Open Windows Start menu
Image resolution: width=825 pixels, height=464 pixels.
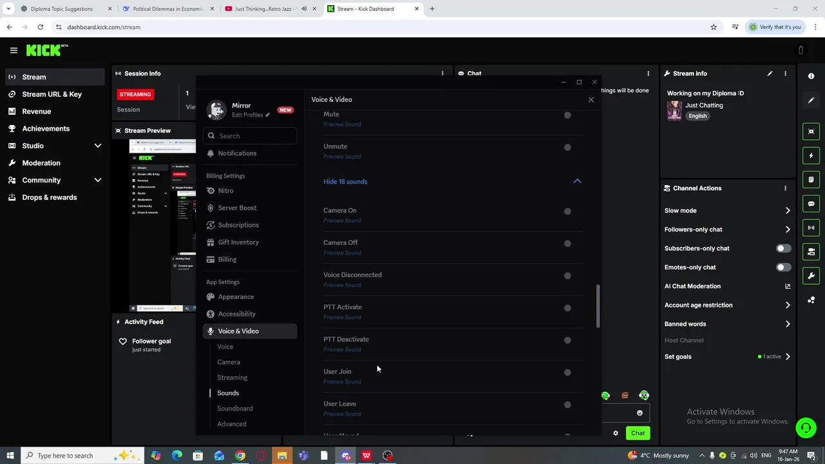10,456
